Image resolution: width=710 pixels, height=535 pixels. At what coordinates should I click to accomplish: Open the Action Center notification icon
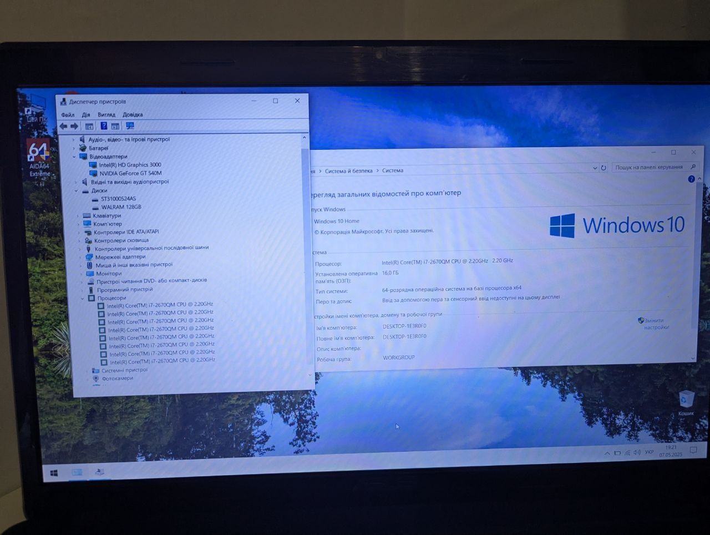tap(693, 450)
